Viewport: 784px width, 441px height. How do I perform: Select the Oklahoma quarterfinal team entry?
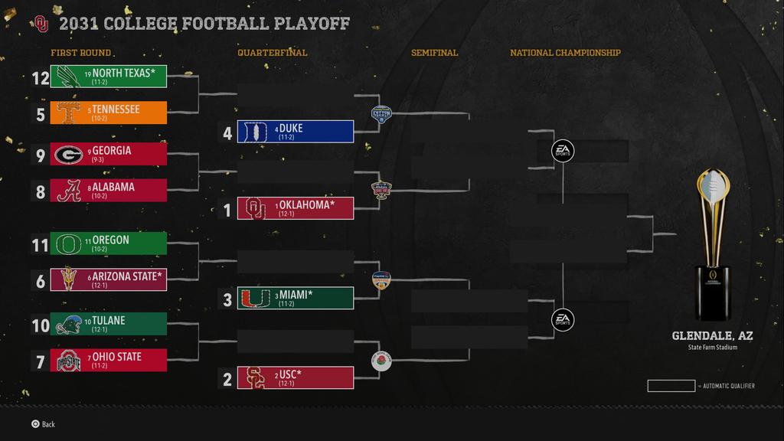point(296,208)
